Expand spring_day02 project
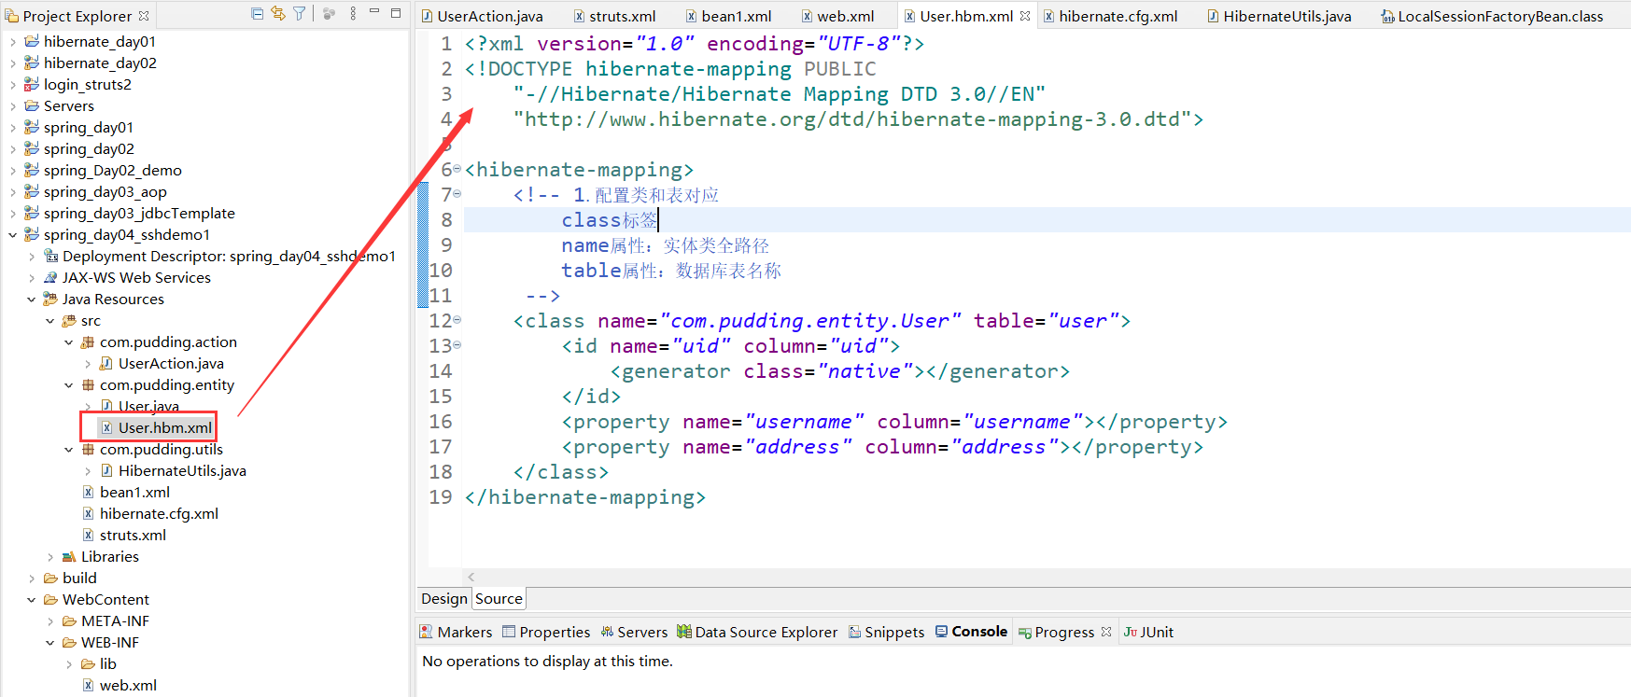This screenshot has height=697, width=1631. [x=12, y=149]
